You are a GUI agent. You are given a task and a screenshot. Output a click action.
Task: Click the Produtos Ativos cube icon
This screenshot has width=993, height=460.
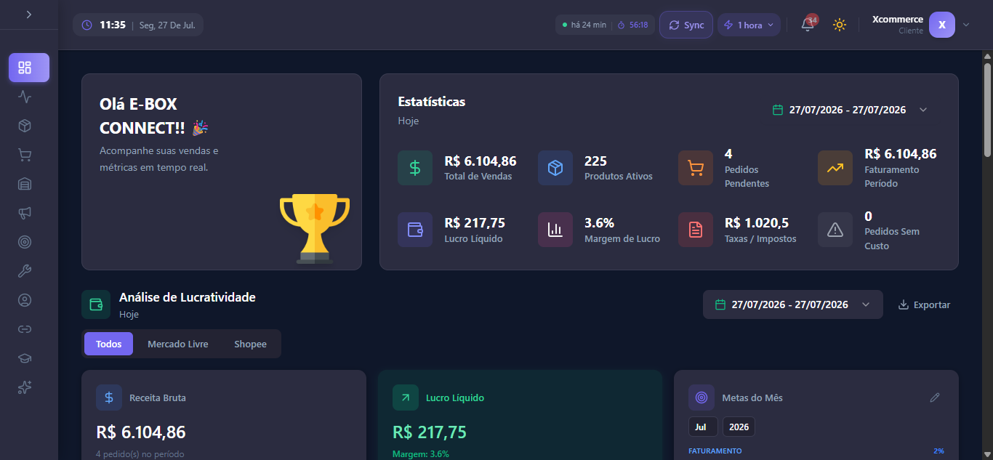click(x=555, y=168)
